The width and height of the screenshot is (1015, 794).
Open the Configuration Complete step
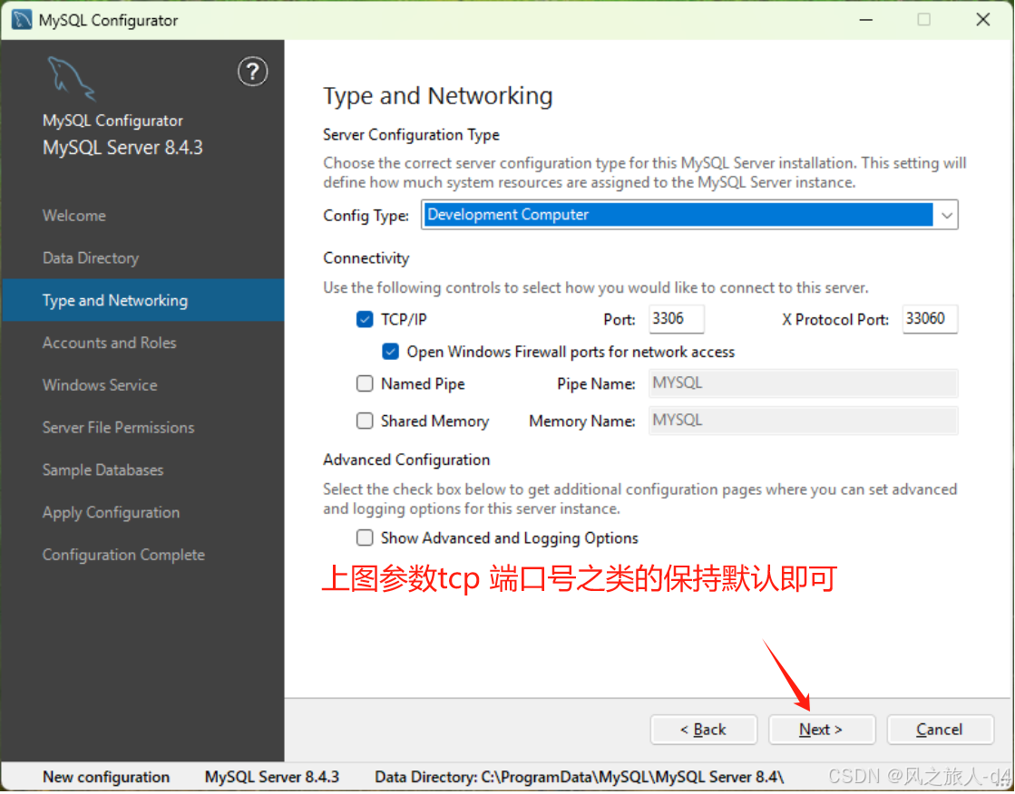tap(123, 556)
